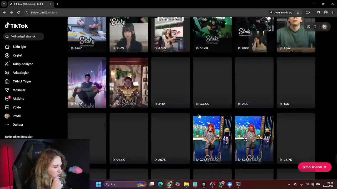Open terminal icon on taskbar
Viewport: 337px width, 189px height.
click(x=239, y=184)
